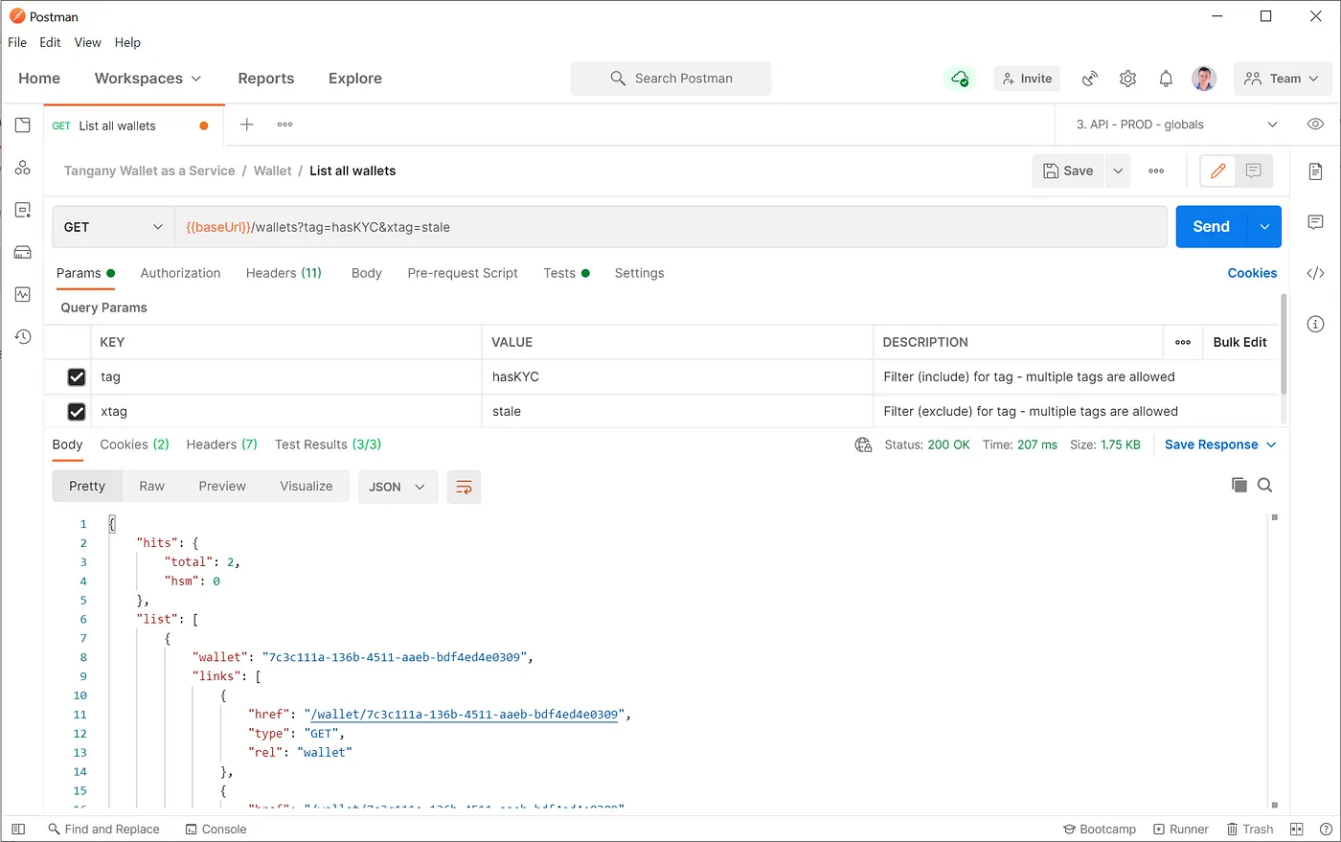Follow the /wallet/7c3c111a href link
The image size is (1341, 842).
click(x=465, y=715)
